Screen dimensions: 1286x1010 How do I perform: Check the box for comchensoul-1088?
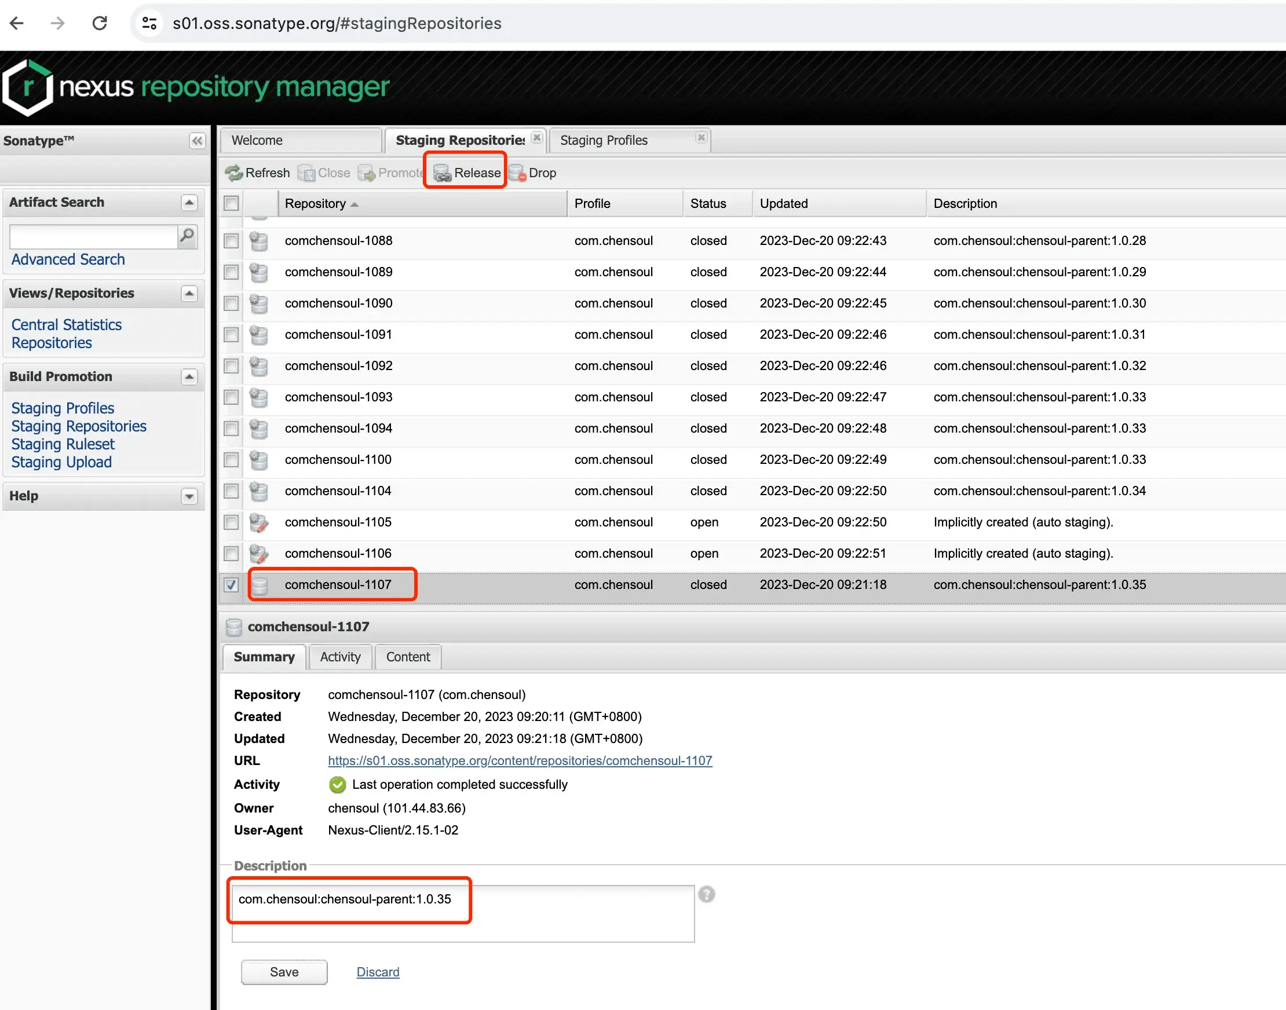[231, 241]
